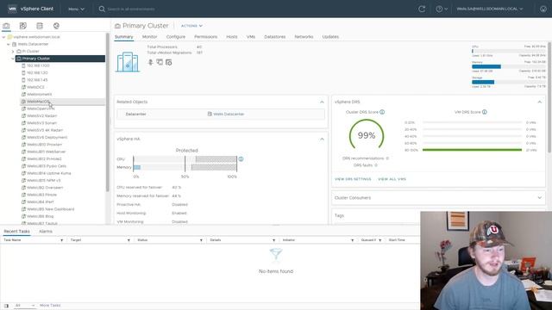Open the user account dropdown

pyautogui.click(x=489, y=9)
